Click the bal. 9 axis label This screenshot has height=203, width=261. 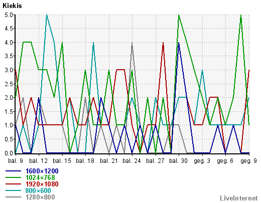(x=16, y=161)
